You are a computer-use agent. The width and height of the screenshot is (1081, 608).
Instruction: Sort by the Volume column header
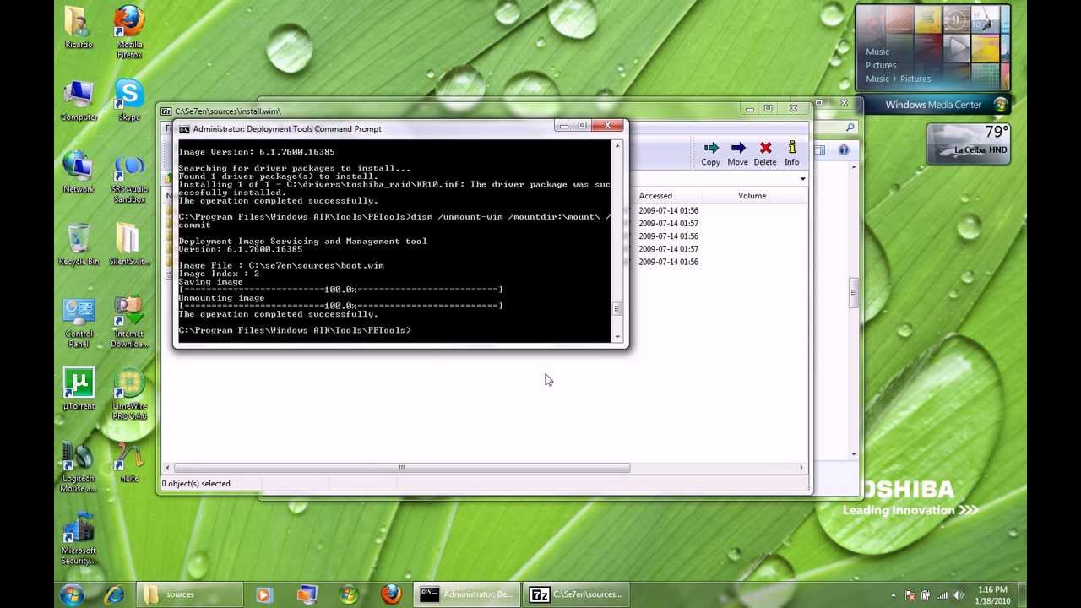pyautogui.click(x=752, y=196)
